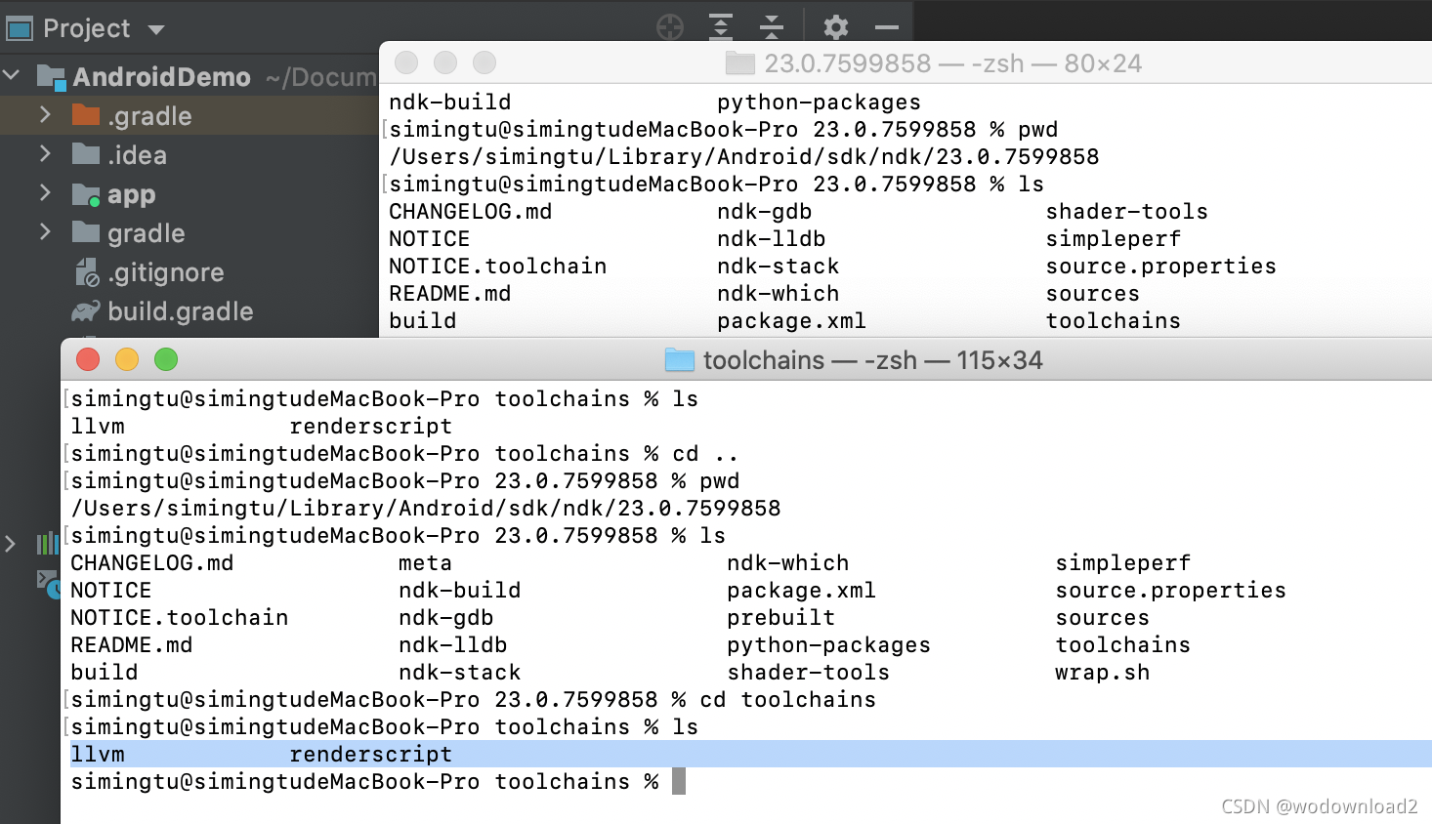Select opened file locator target icon
Viewport: 1432px width, 824px height.
click(670, 26)
